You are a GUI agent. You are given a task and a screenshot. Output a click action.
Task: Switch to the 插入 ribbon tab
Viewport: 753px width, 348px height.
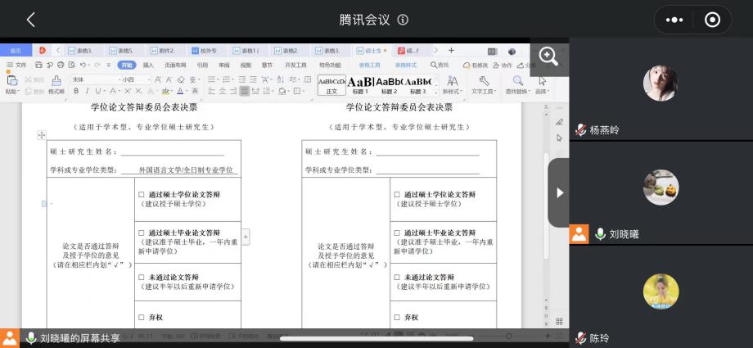[x=148, y=65]
